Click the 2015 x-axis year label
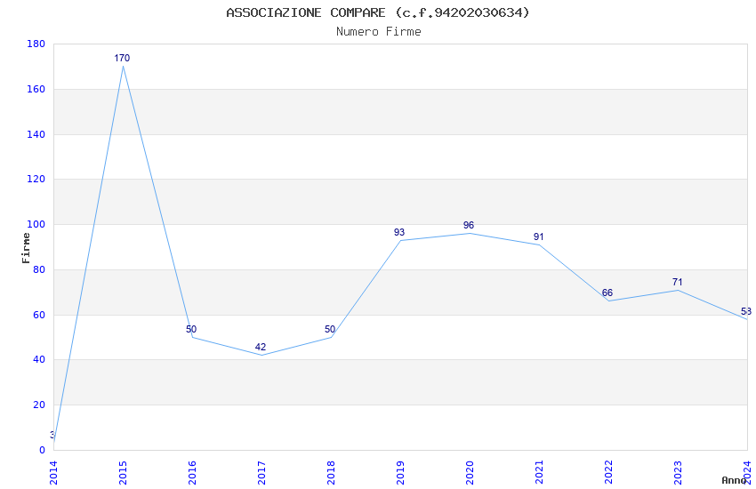 coord(123,473)
